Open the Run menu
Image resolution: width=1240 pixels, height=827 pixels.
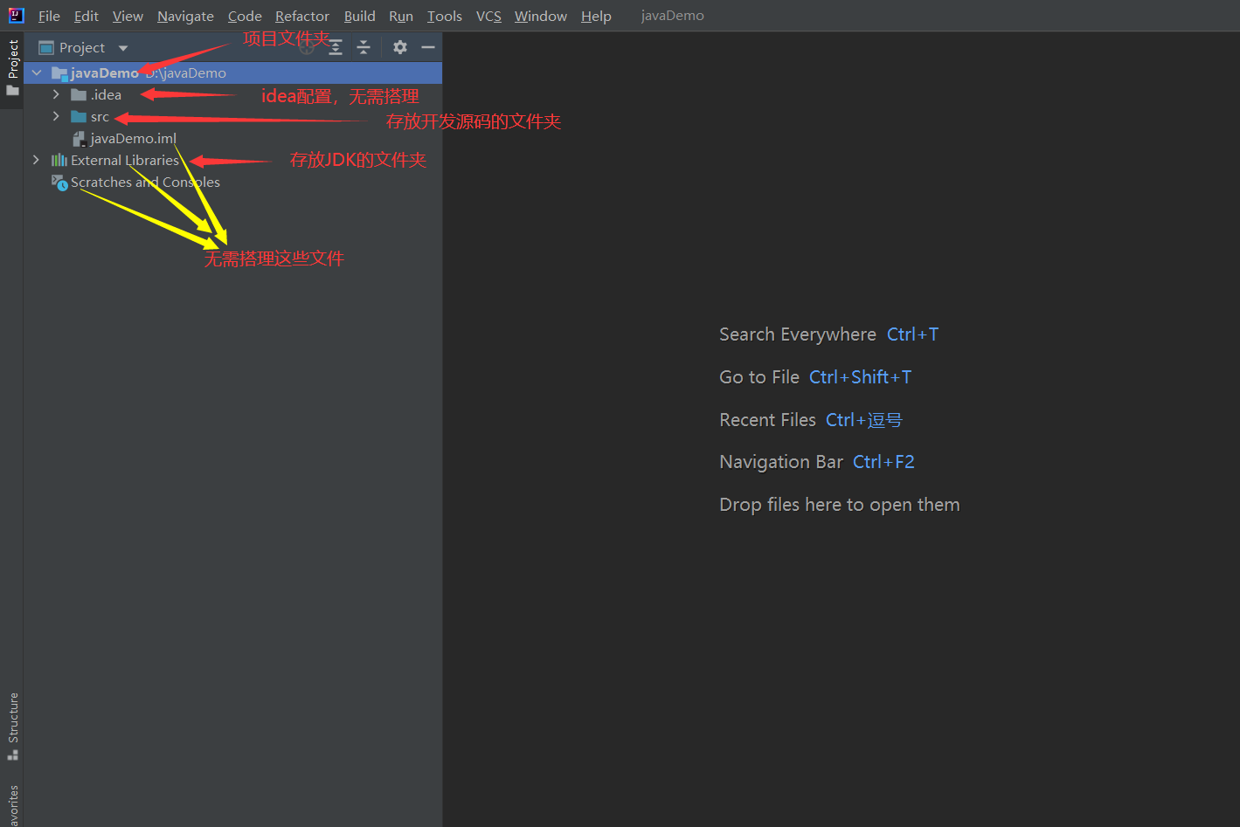click(401, 16)
